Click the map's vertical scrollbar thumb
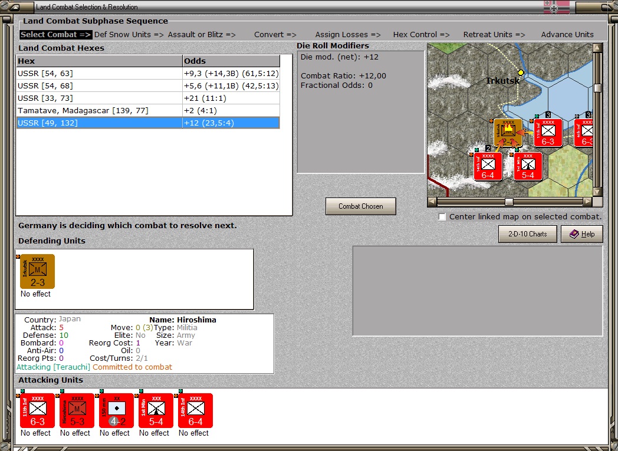This screenshot has width=618, height=451. pyautogui.click(x=597, y=88)
